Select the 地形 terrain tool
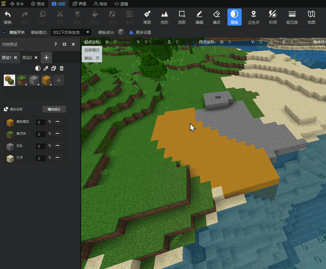The height and width of the screenshot is (269, 326). tap(165, 17)
